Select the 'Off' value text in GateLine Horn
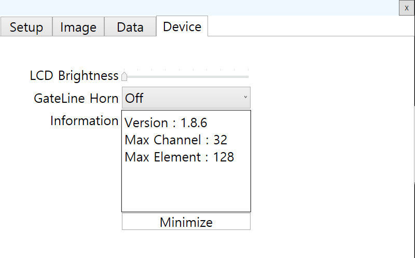This screenshot has width=415, height=258. tap(134, 98)
